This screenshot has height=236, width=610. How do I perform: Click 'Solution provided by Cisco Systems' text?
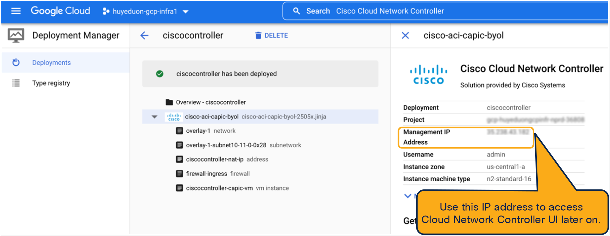click(513, 85)
